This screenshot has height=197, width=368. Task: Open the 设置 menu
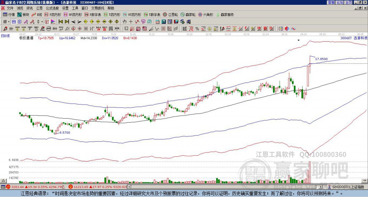pyautogui.click(x=65, y=8)
